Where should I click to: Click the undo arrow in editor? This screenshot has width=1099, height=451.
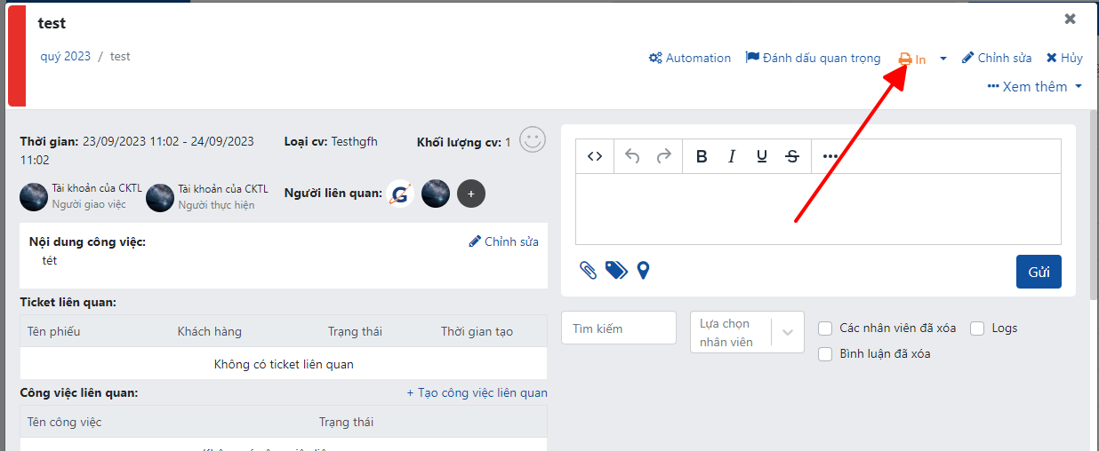click(x=632, y=156)
